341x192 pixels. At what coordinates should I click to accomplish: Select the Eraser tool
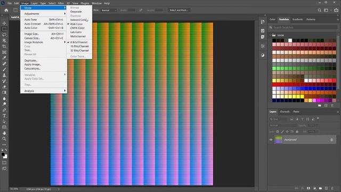[x=4, y=87]
